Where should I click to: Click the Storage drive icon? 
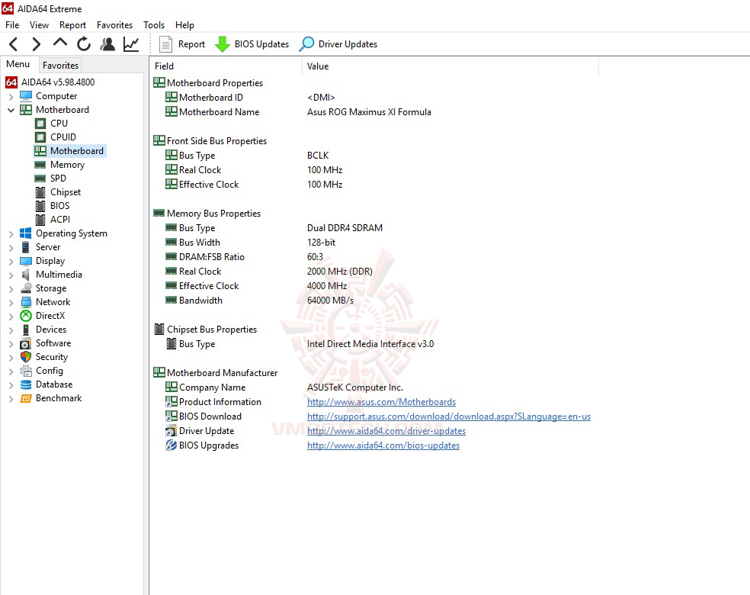tap(27, 288)
